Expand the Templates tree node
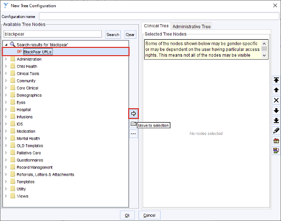The width and height of the screenshot is (281, 221). pyautogui.click(x=6, y=181)
